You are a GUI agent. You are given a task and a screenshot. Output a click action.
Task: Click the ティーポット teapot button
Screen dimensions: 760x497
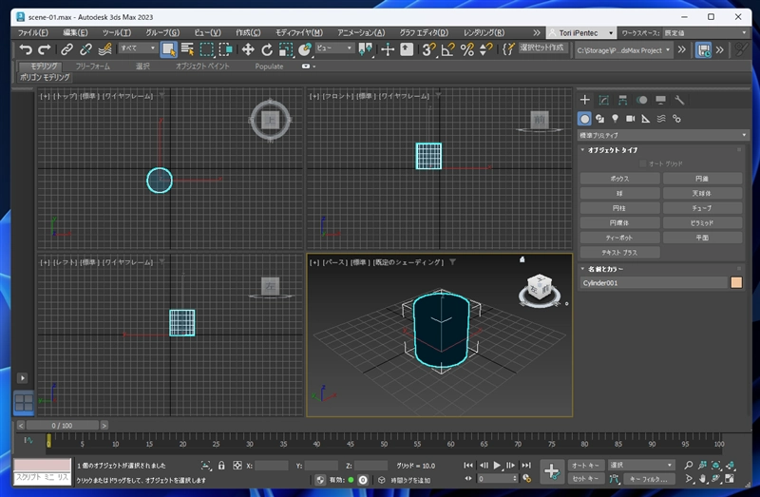[x=619, y=238]
